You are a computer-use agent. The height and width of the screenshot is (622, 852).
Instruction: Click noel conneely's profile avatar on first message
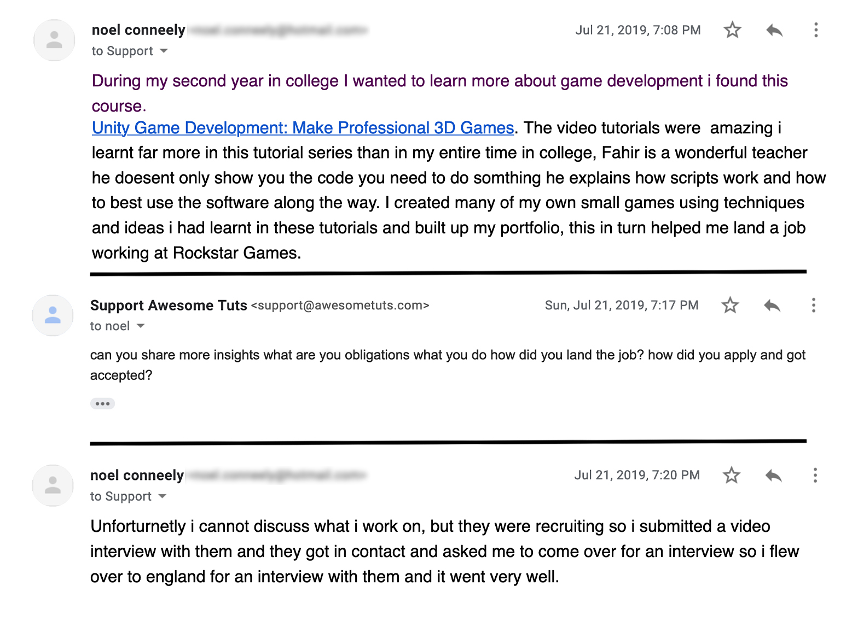[54, 40]
